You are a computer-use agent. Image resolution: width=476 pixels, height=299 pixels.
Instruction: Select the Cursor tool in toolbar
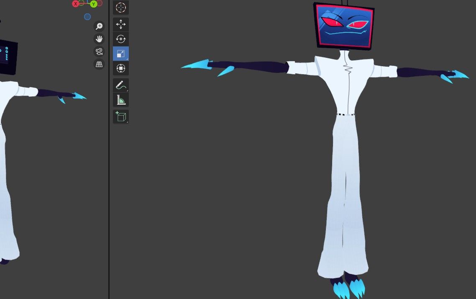click(121, 8)
